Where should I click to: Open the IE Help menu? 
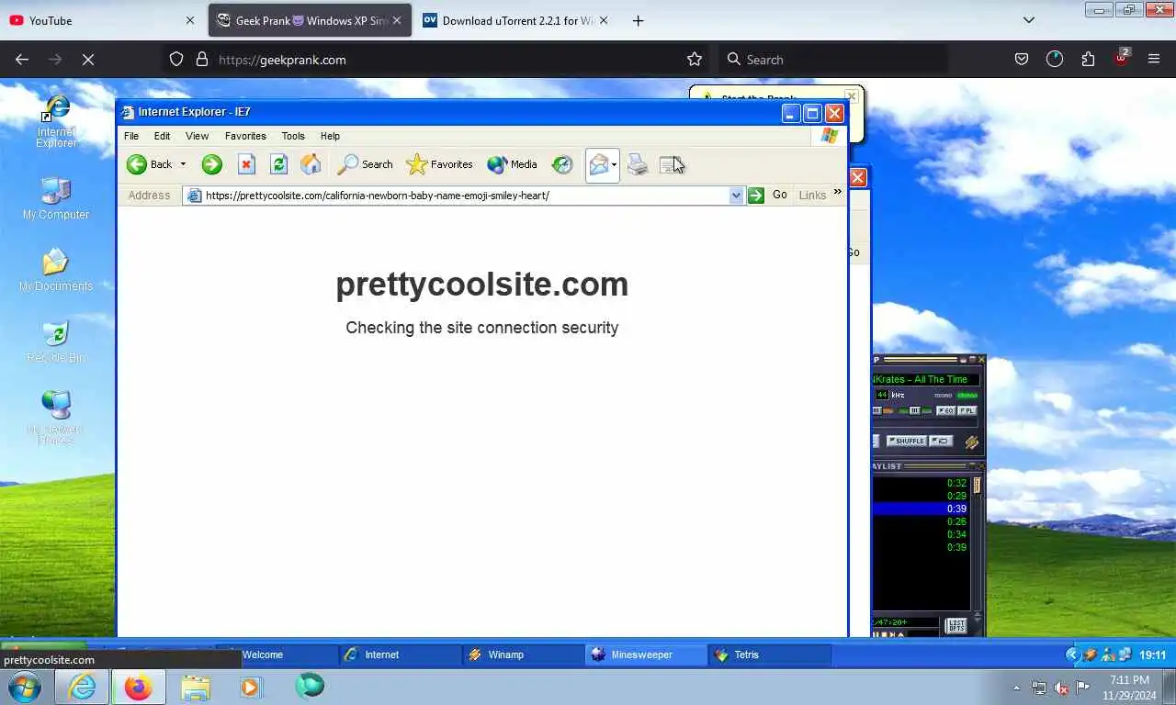click(x=330, y=136)
